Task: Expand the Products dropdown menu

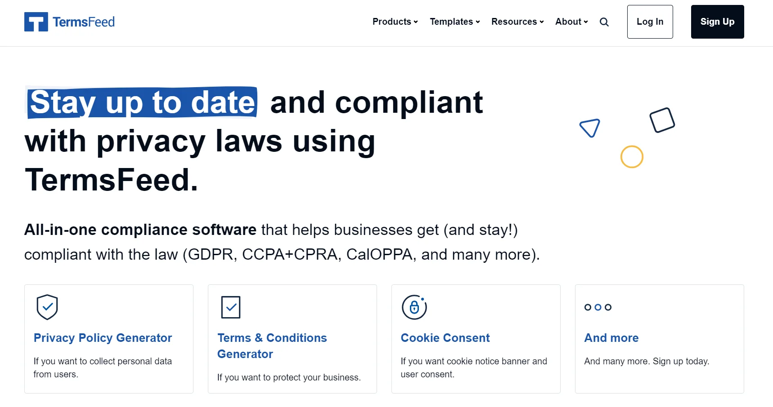Action: [395, 22]
